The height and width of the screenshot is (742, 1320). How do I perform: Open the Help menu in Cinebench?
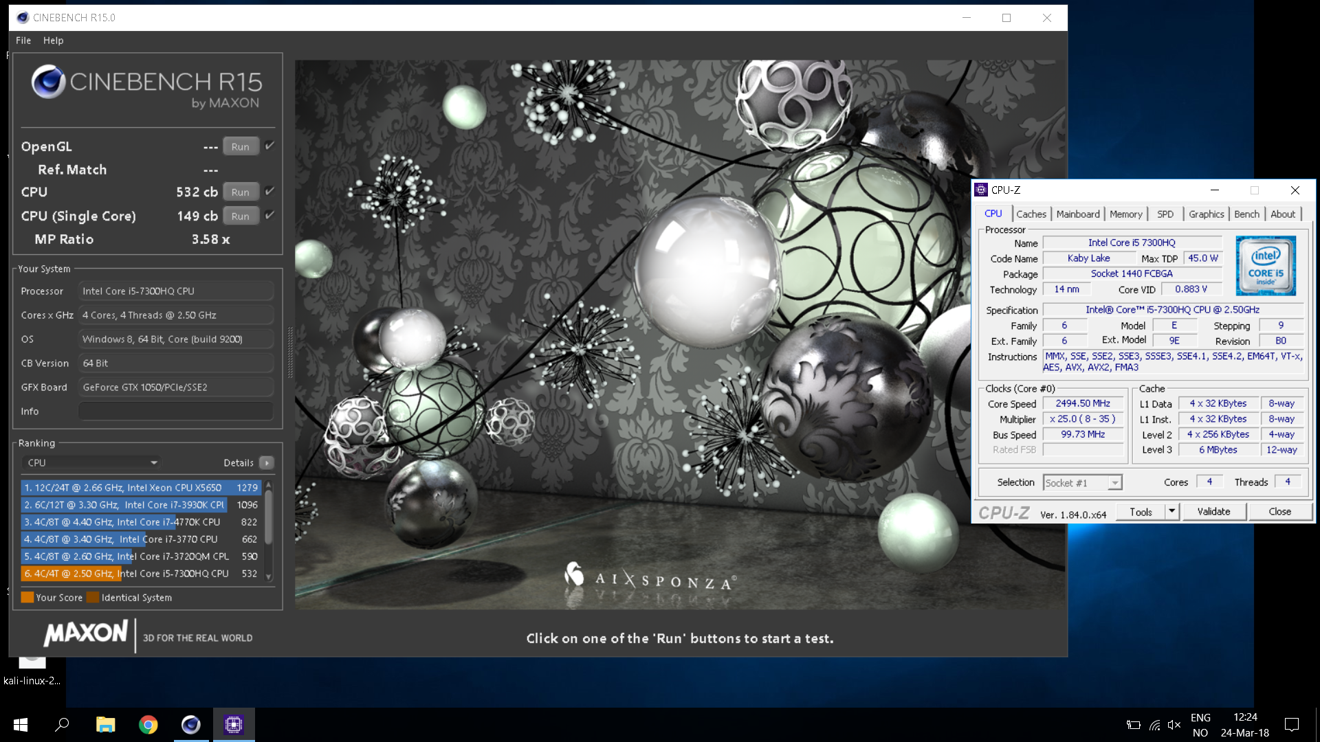53,41
